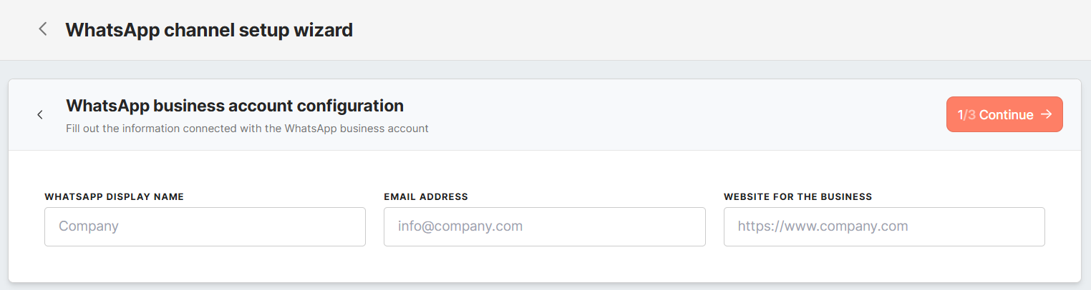Click WhatsApp business account configuration heading

pyautogui.click(x=235, y=106)
